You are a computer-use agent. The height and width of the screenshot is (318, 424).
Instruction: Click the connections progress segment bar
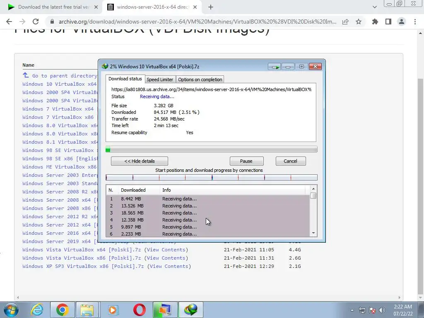pos(212,177)
